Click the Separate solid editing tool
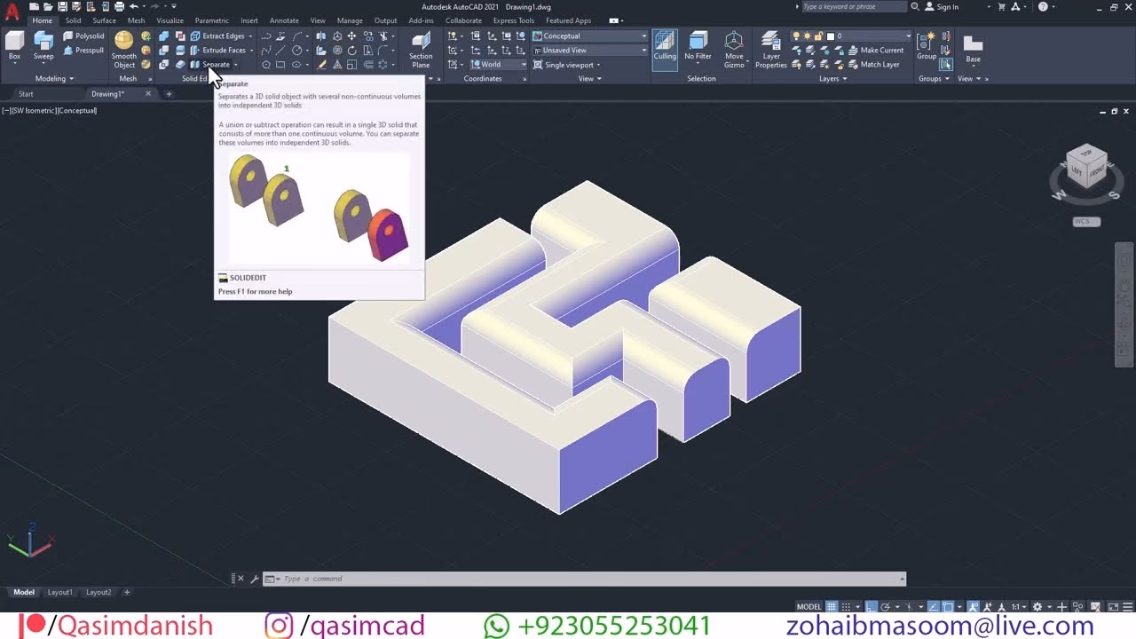This screenshot has width=1136, height=639. point(210,65)
